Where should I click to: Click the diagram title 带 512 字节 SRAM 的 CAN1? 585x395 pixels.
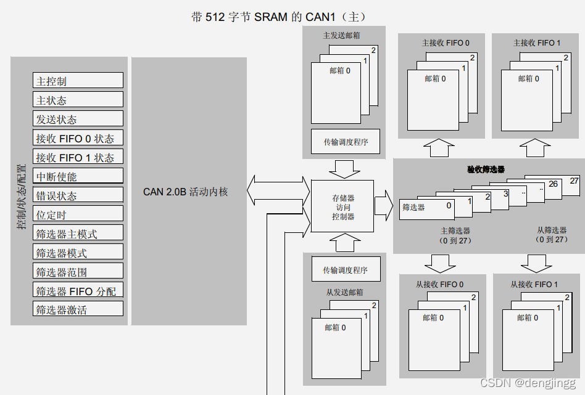tap(278, 17)
